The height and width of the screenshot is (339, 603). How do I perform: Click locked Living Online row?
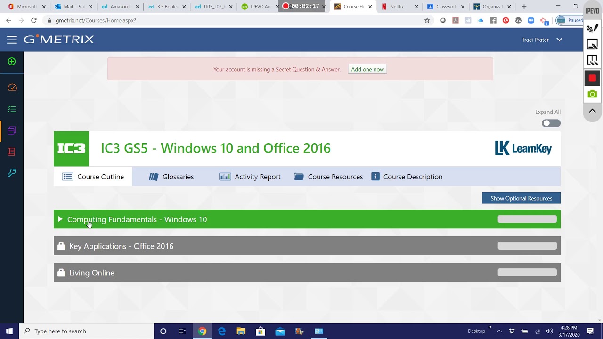coord(307,273)
